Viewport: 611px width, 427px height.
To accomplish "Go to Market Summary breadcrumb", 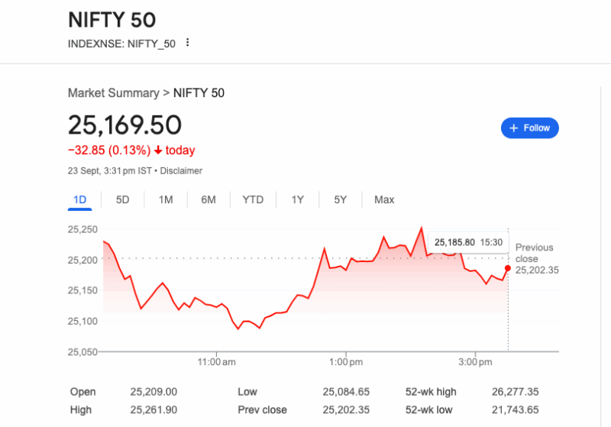I will 113,93.
